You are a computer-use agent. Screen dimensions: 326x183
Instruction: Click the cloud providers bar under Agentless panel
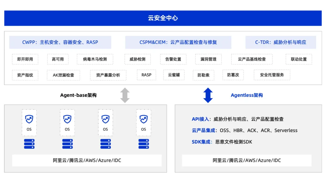(247, 160)
